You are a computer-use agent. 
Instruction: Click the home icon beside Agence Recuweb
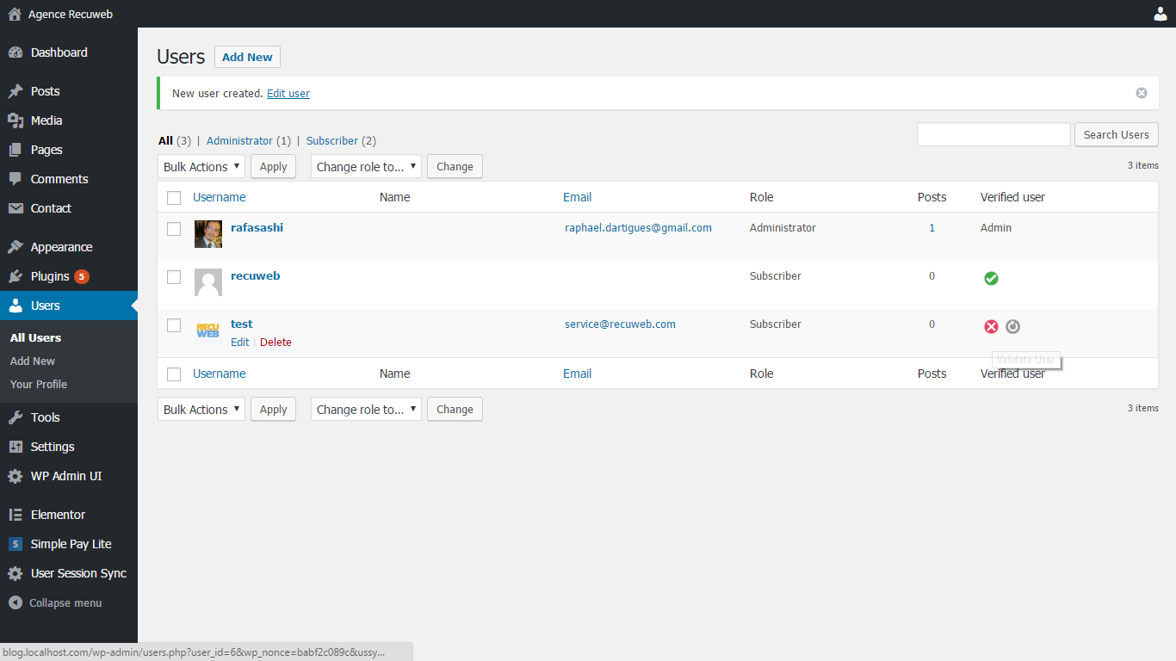click(15, 14)
